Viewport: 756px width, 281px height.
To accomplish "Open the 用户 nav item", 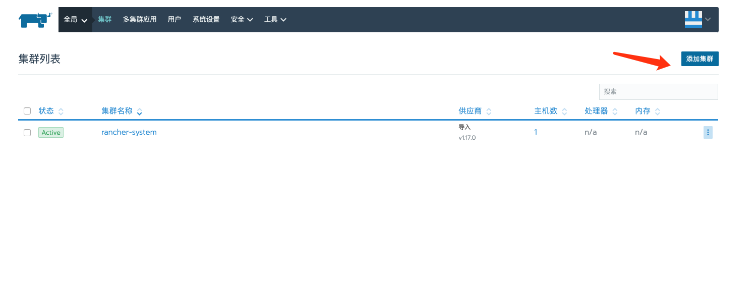I will tap(174, 20).
